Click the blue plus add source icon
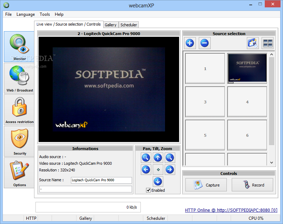 (x=190, y=43)
